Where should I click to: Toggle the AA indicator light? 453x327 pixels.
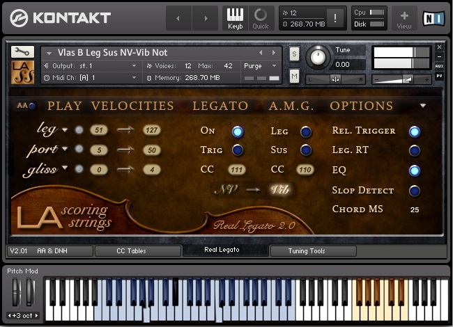point(32,106)
